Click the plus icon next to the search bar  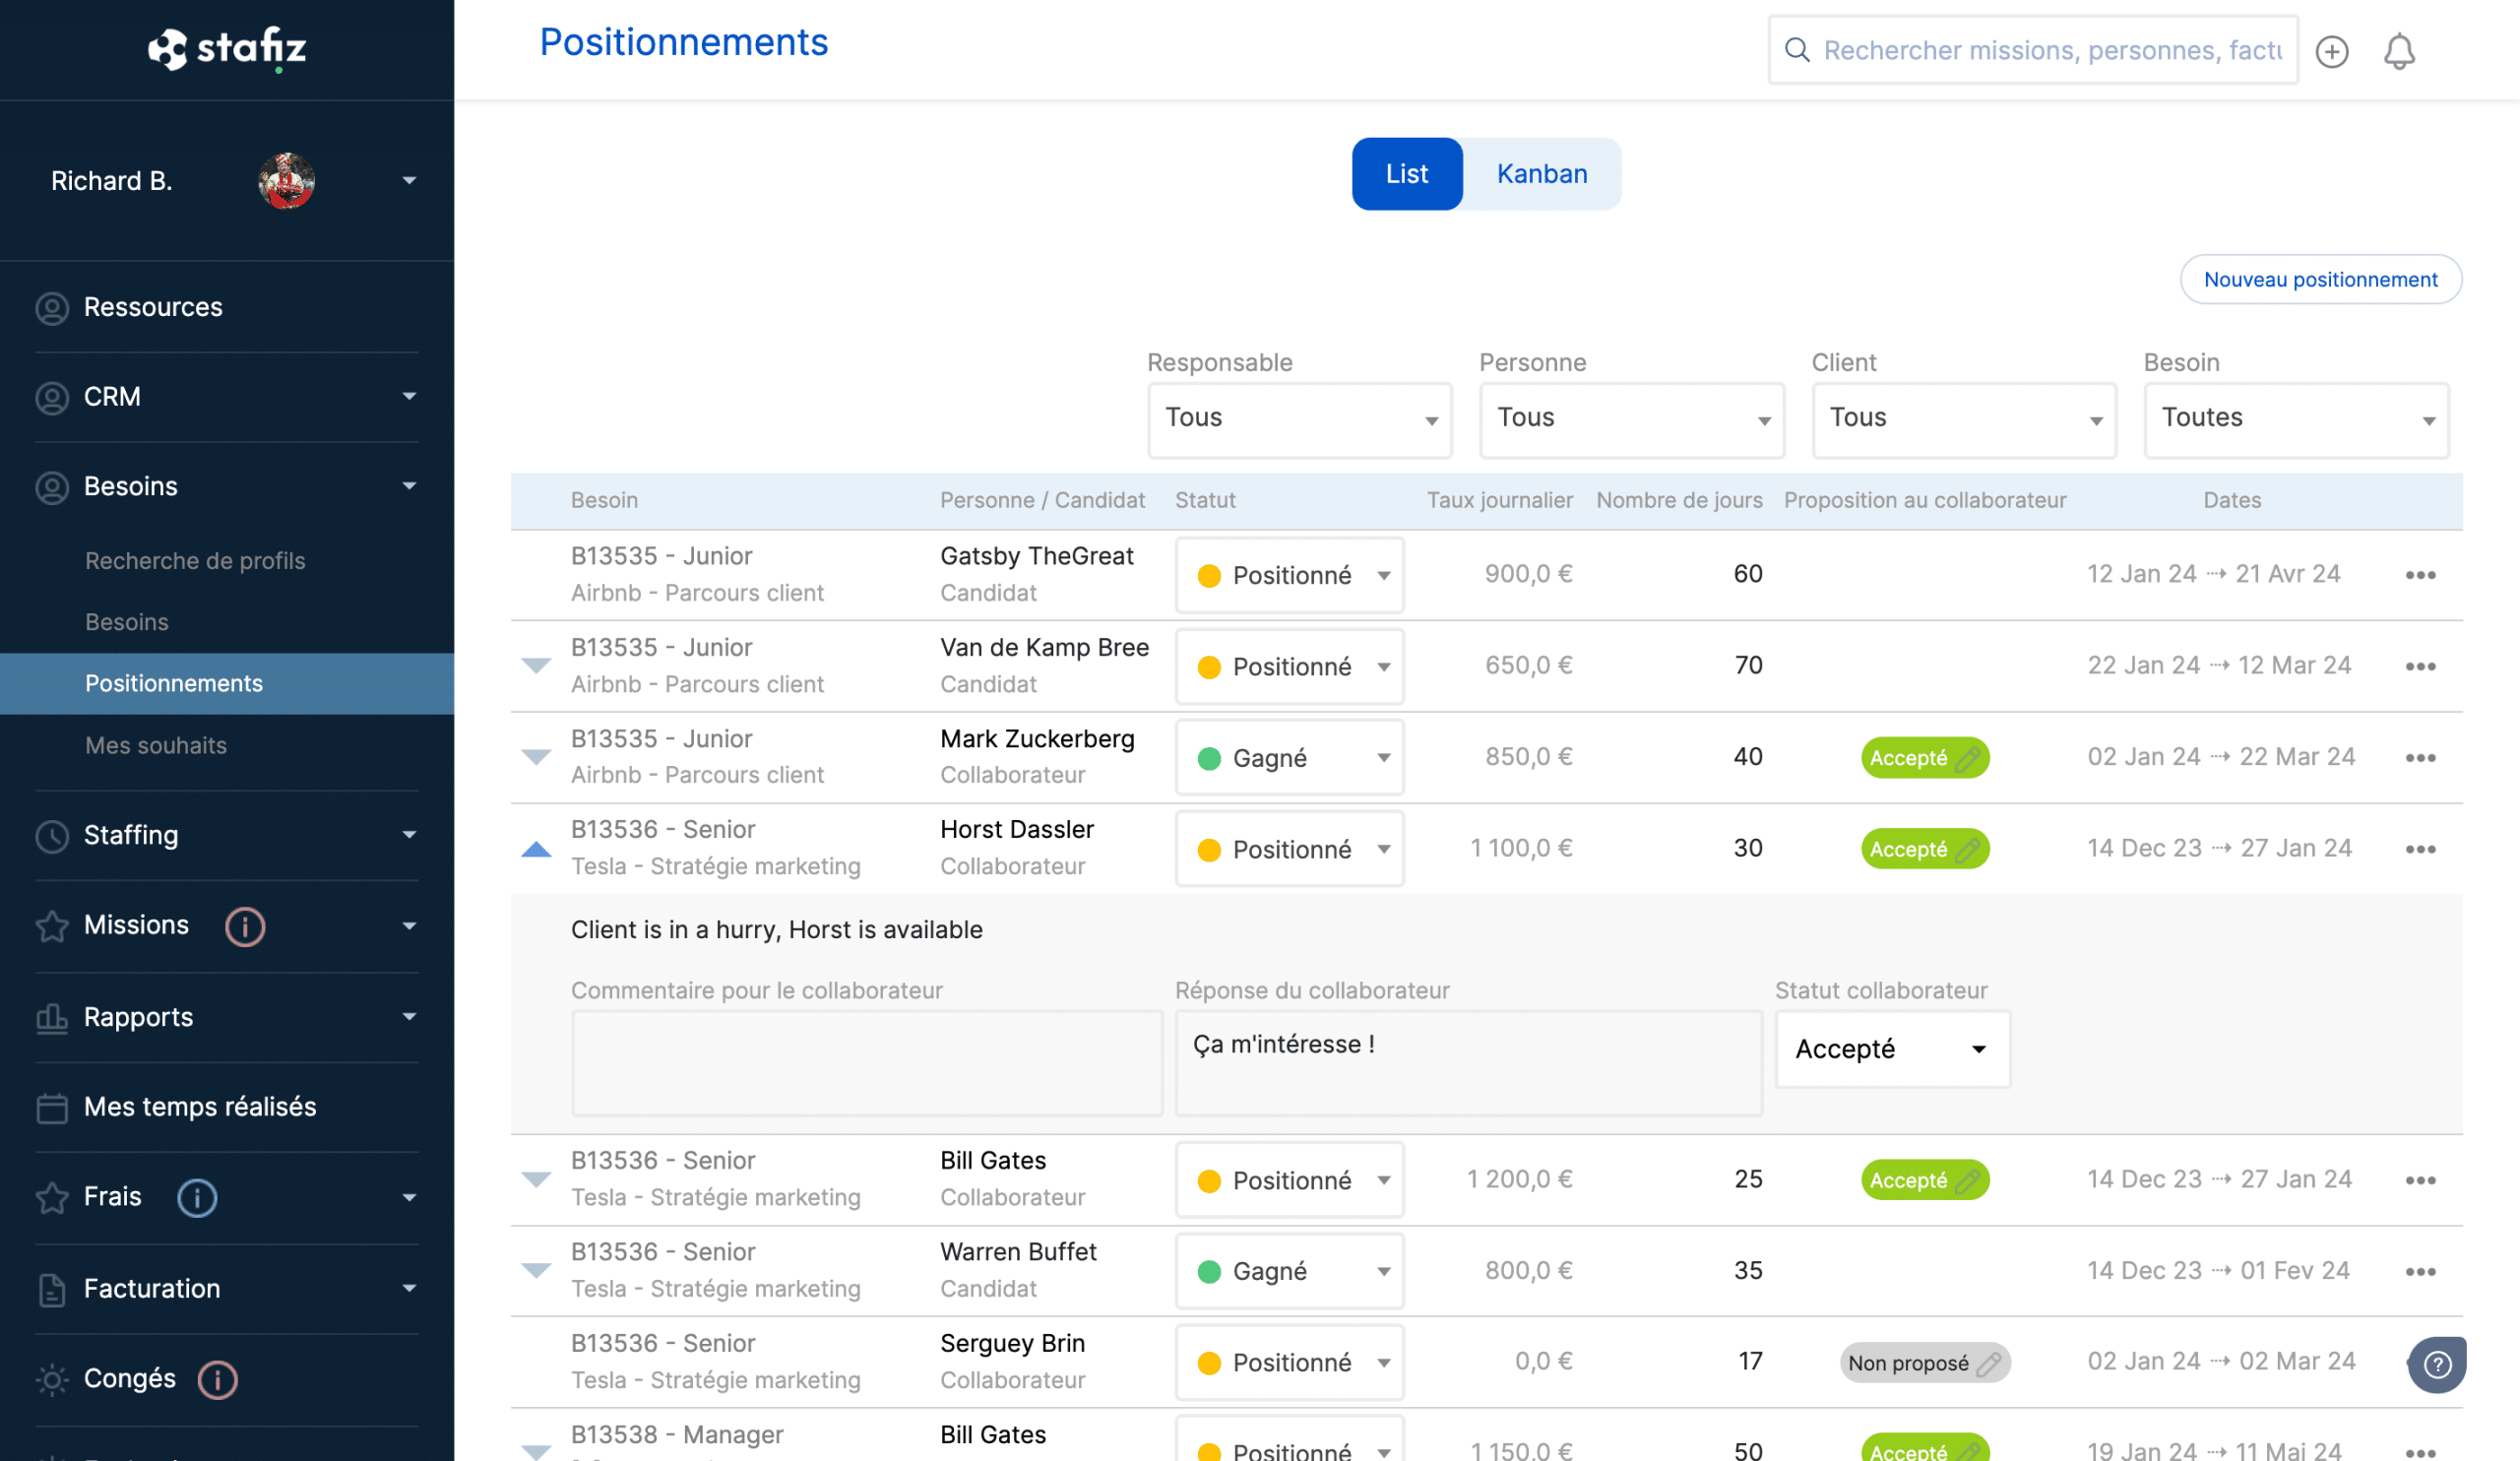(2331, 52)
